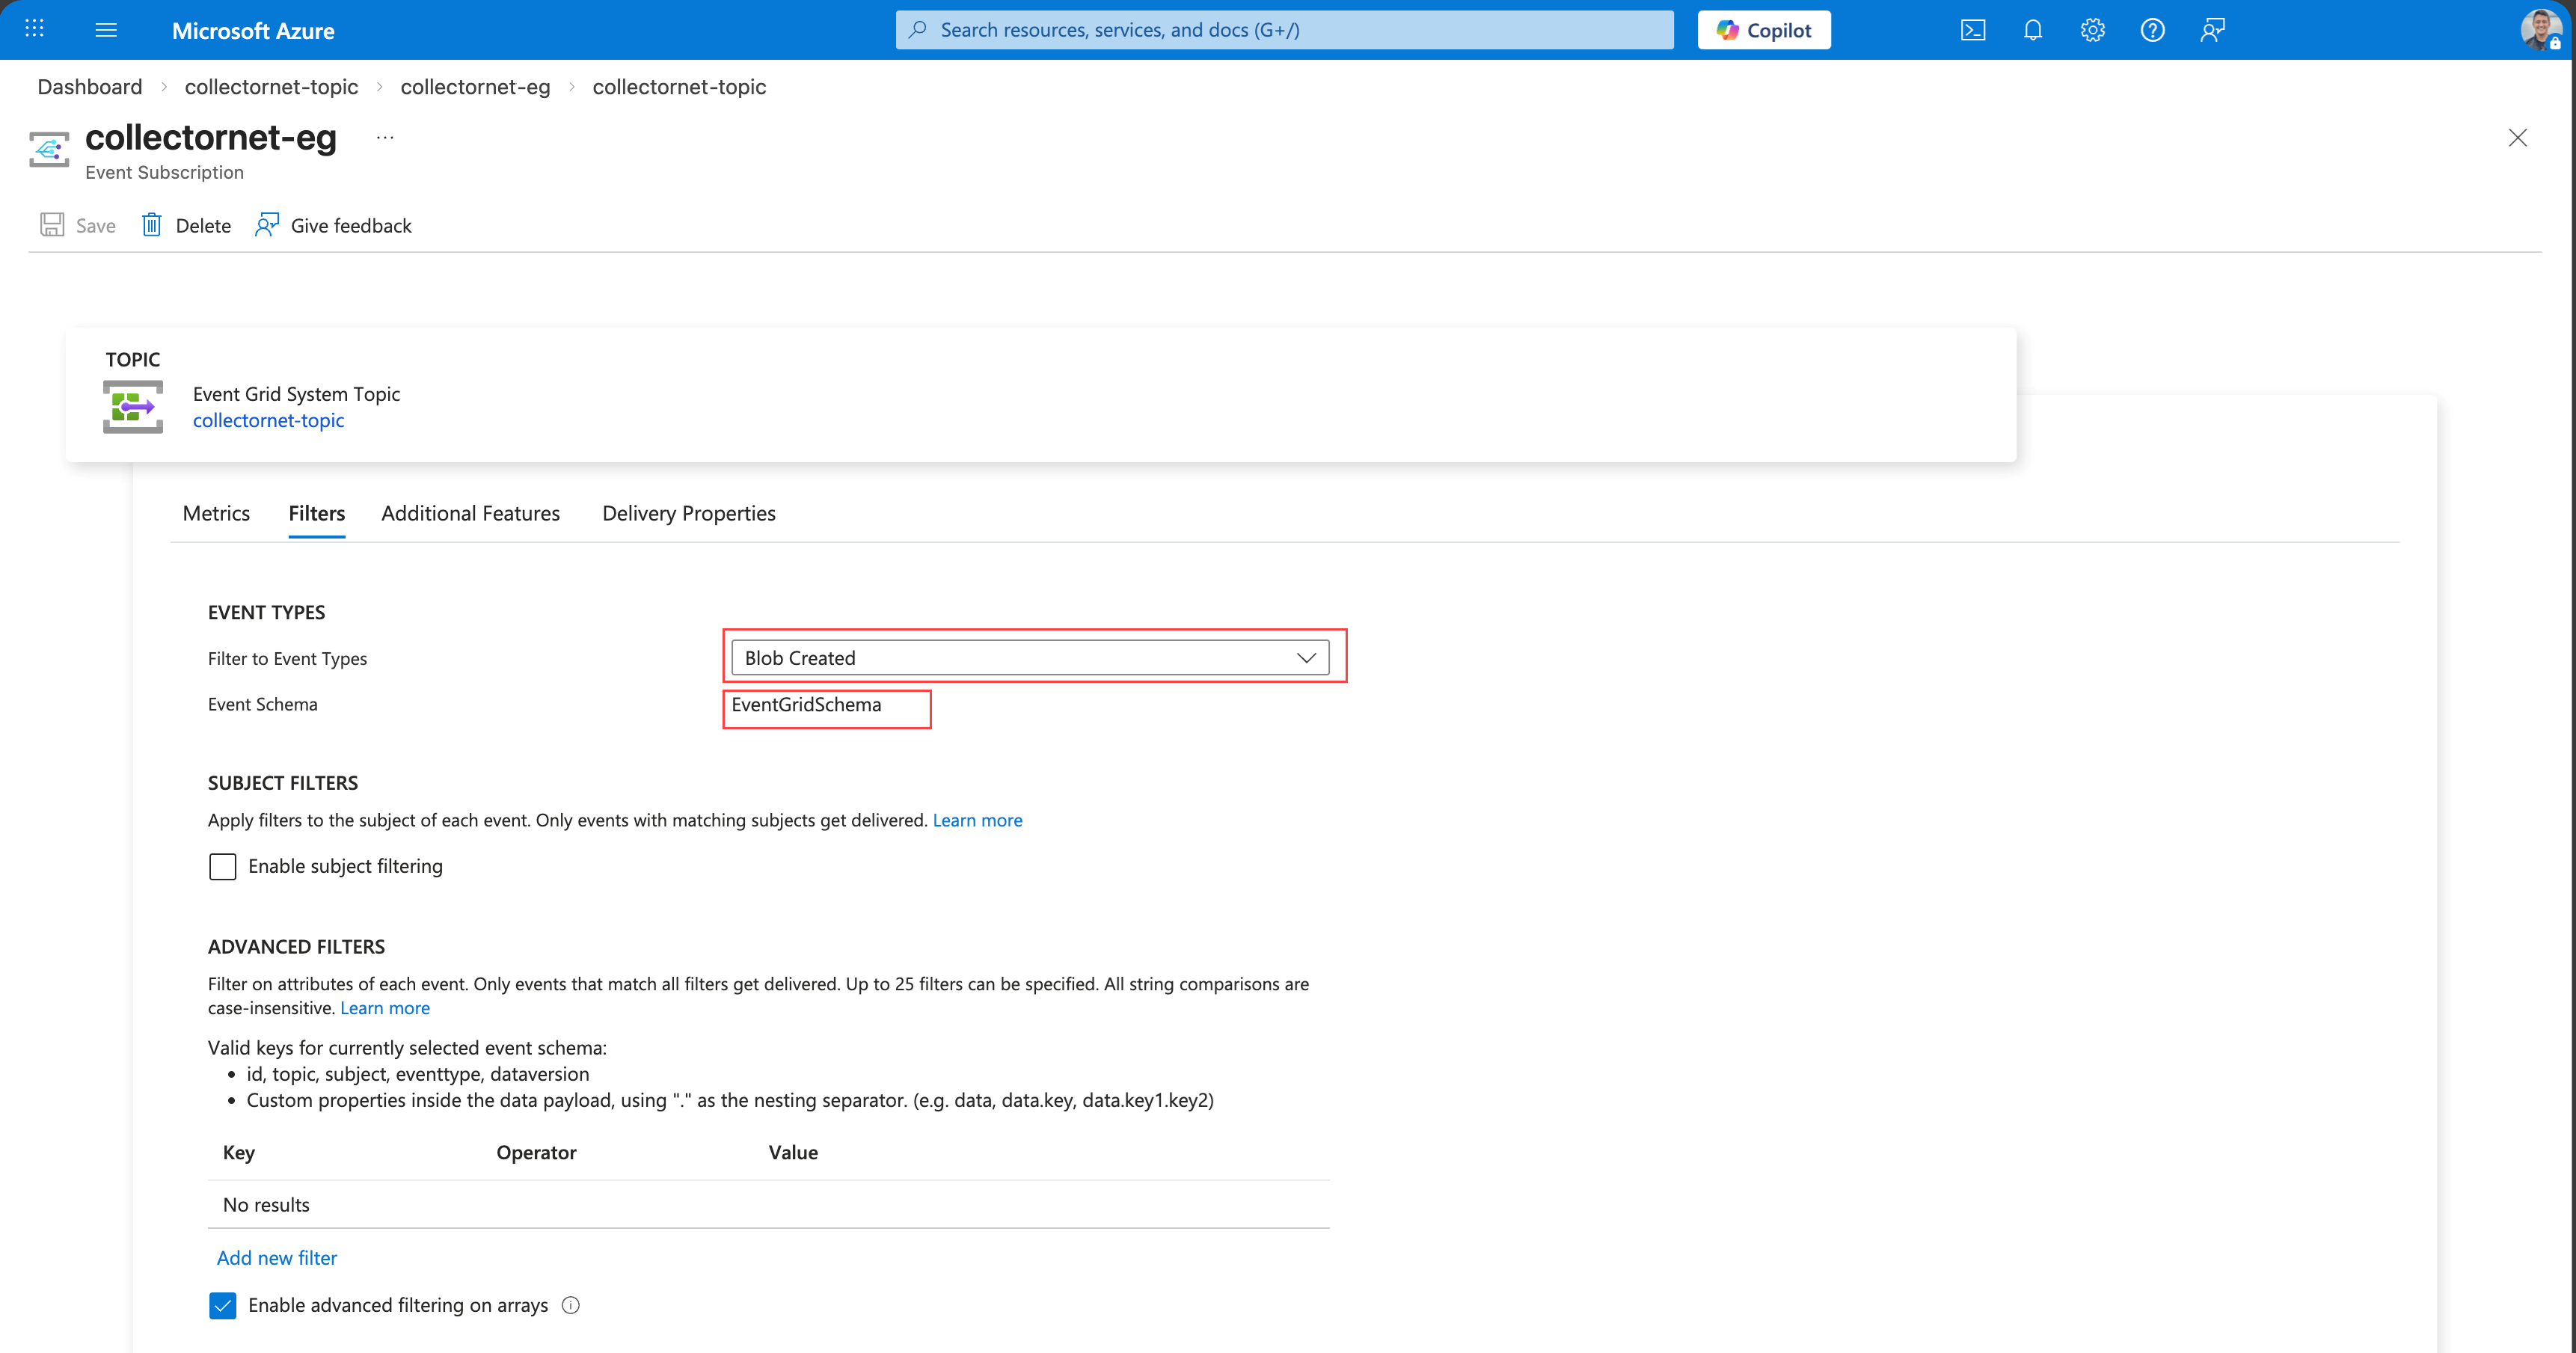Open the help question mark icon
This screenshot has width=2576, height=1353.
click(x=2153, y=30)
